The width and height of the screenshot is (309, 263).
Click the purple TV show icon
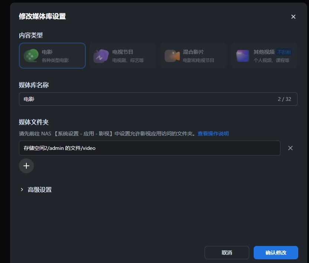(x=101, y=56)
